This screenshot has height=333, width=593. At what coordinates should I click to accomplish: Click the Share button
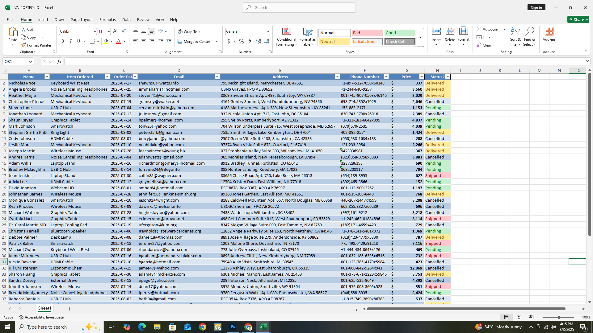(578, 19)
